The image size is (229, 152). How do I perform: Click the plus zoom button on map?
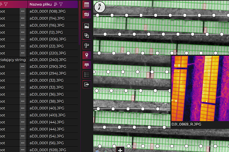(120, 150)
